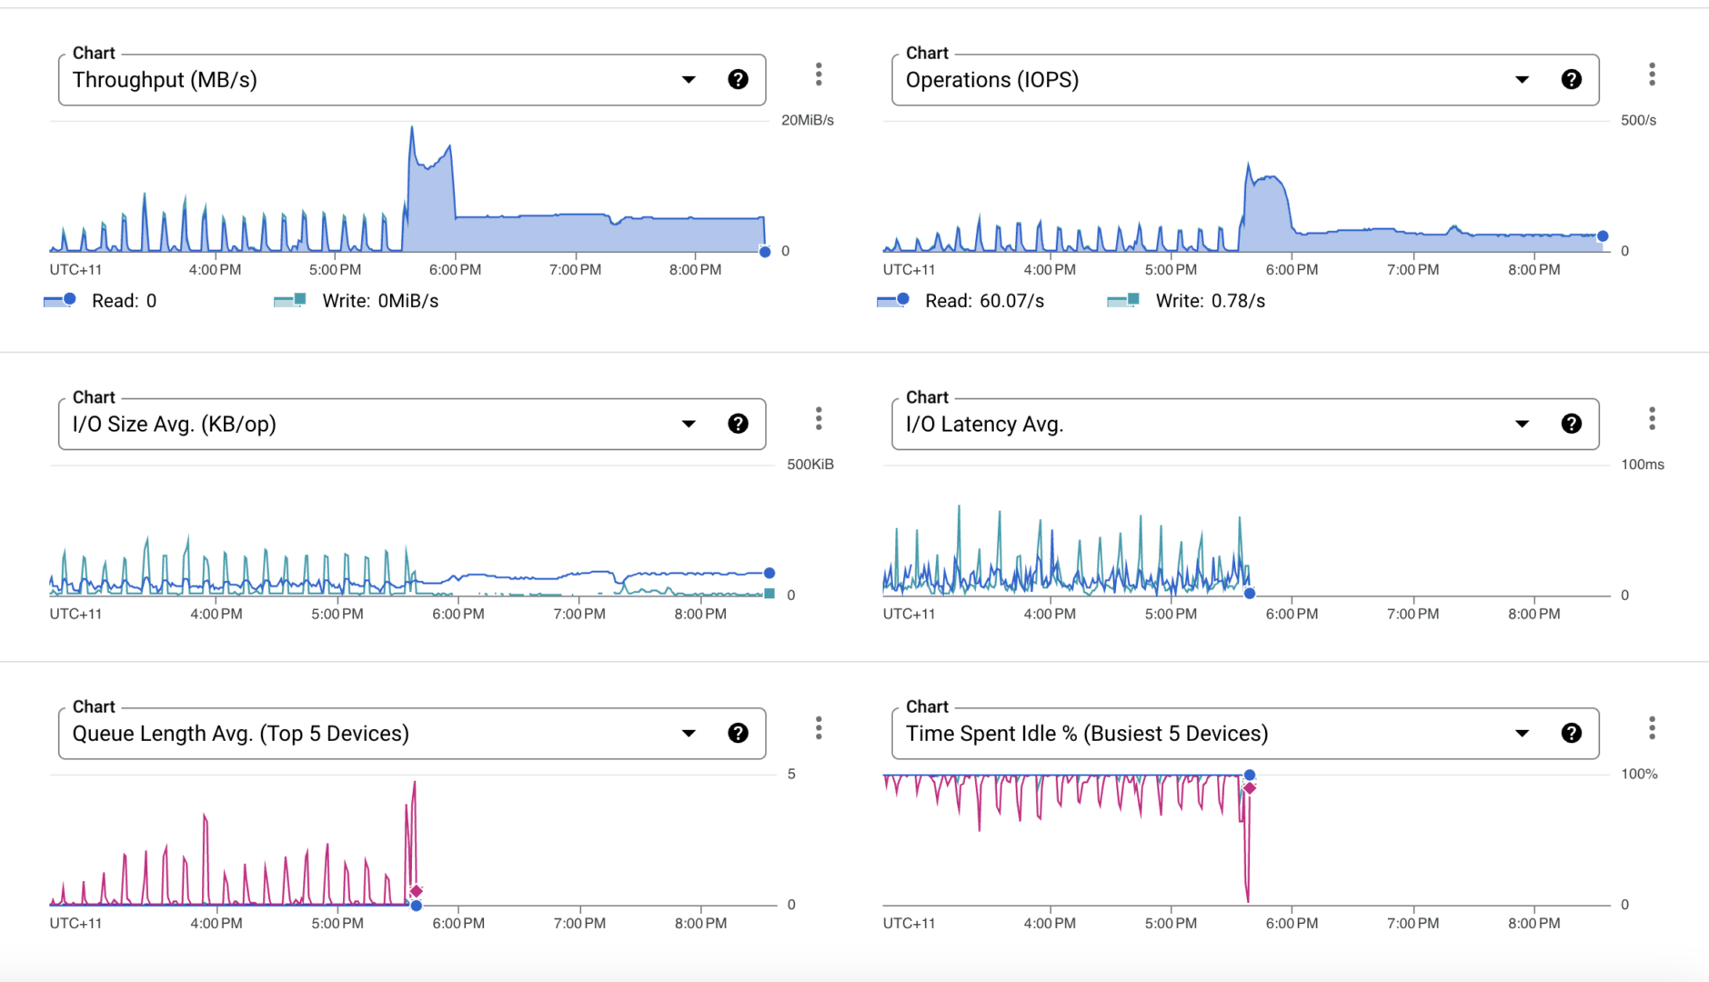Open help for Queue Length Avg. chart
Image resolution: width=1709 pixels, height=982 pixels.
pos(738,734)
